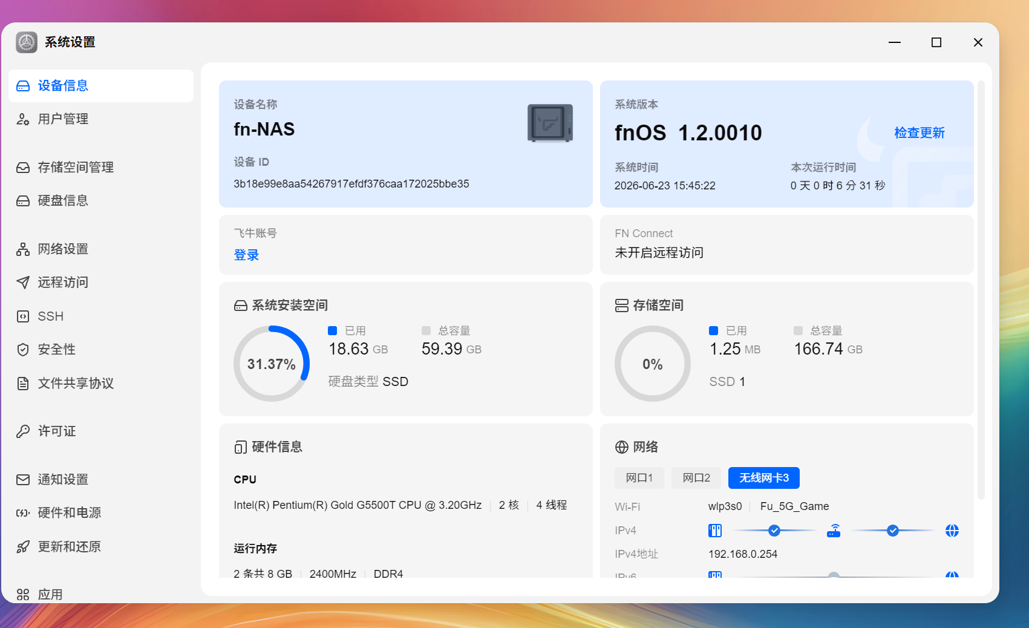
Task: Switch to the 网口1 tab
Action: coord(639,478)
